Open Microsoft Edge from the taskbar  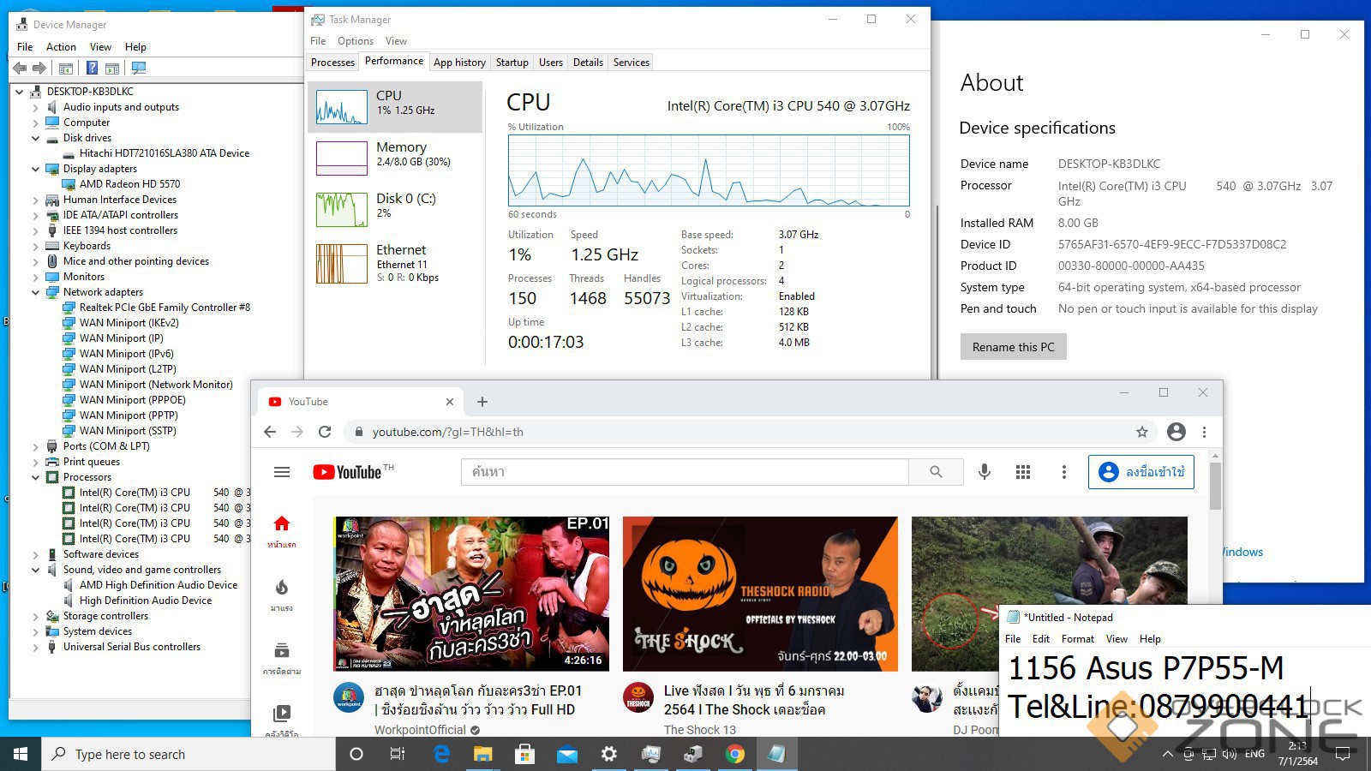tap(441, 754)
